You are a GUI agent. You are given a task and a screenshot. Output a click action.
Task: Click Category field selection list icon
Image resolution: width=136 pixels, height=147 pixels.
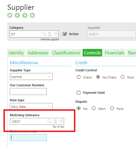[55, 34]
